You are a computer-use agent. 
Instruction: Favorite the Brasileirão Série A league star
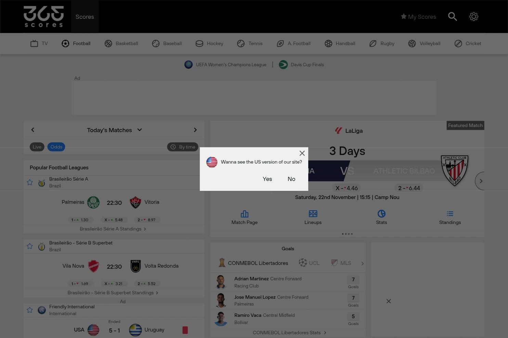coord(30,182)
